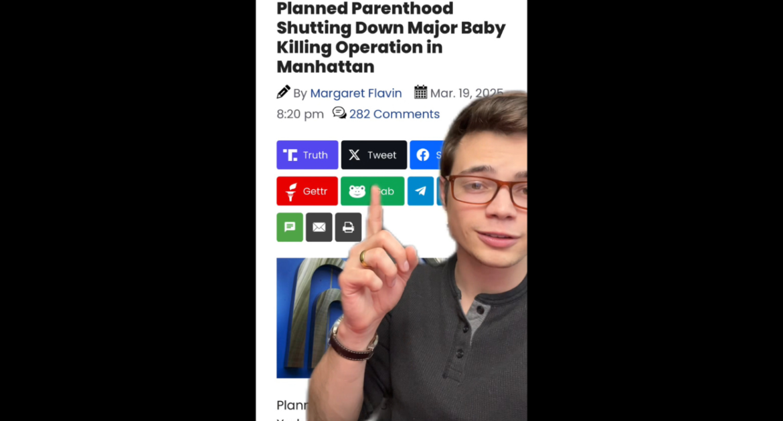Viewport: 783px width, 421px height.
Task: Click the 8:20 pm timestamp
Action: click(x=300, y=114)
